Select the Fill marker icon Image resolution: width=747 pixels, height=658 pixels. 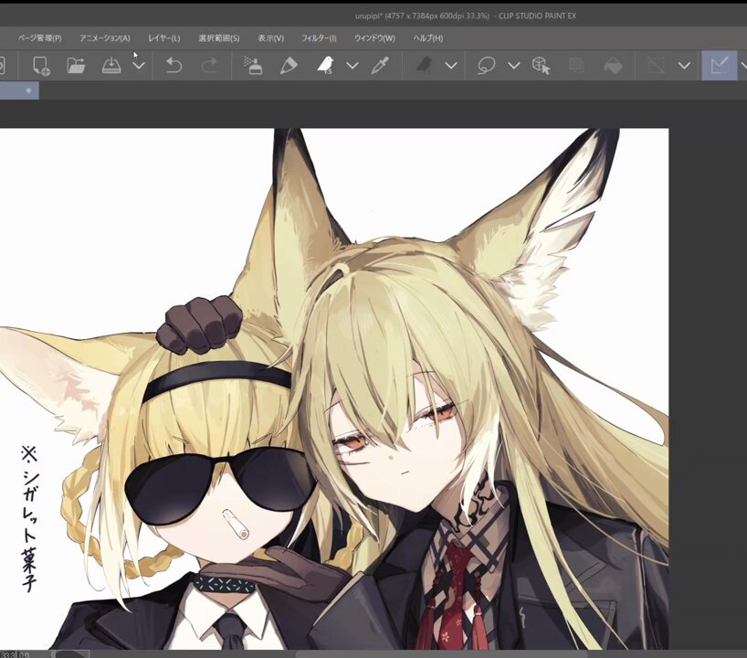tap(289, 65)
